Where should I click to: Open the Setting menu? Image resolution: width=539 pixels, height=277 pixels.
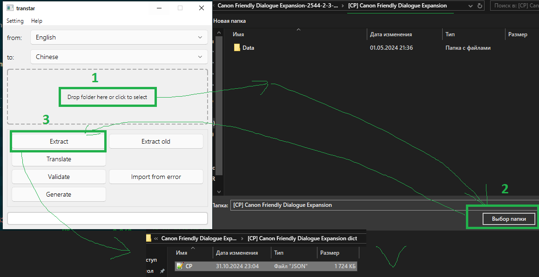pyautogui.click(x=15, y=21)
